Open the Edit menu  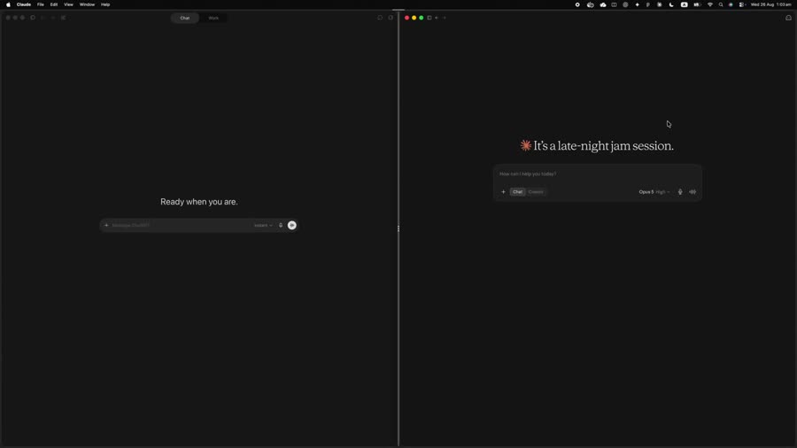tap(53, 4)
